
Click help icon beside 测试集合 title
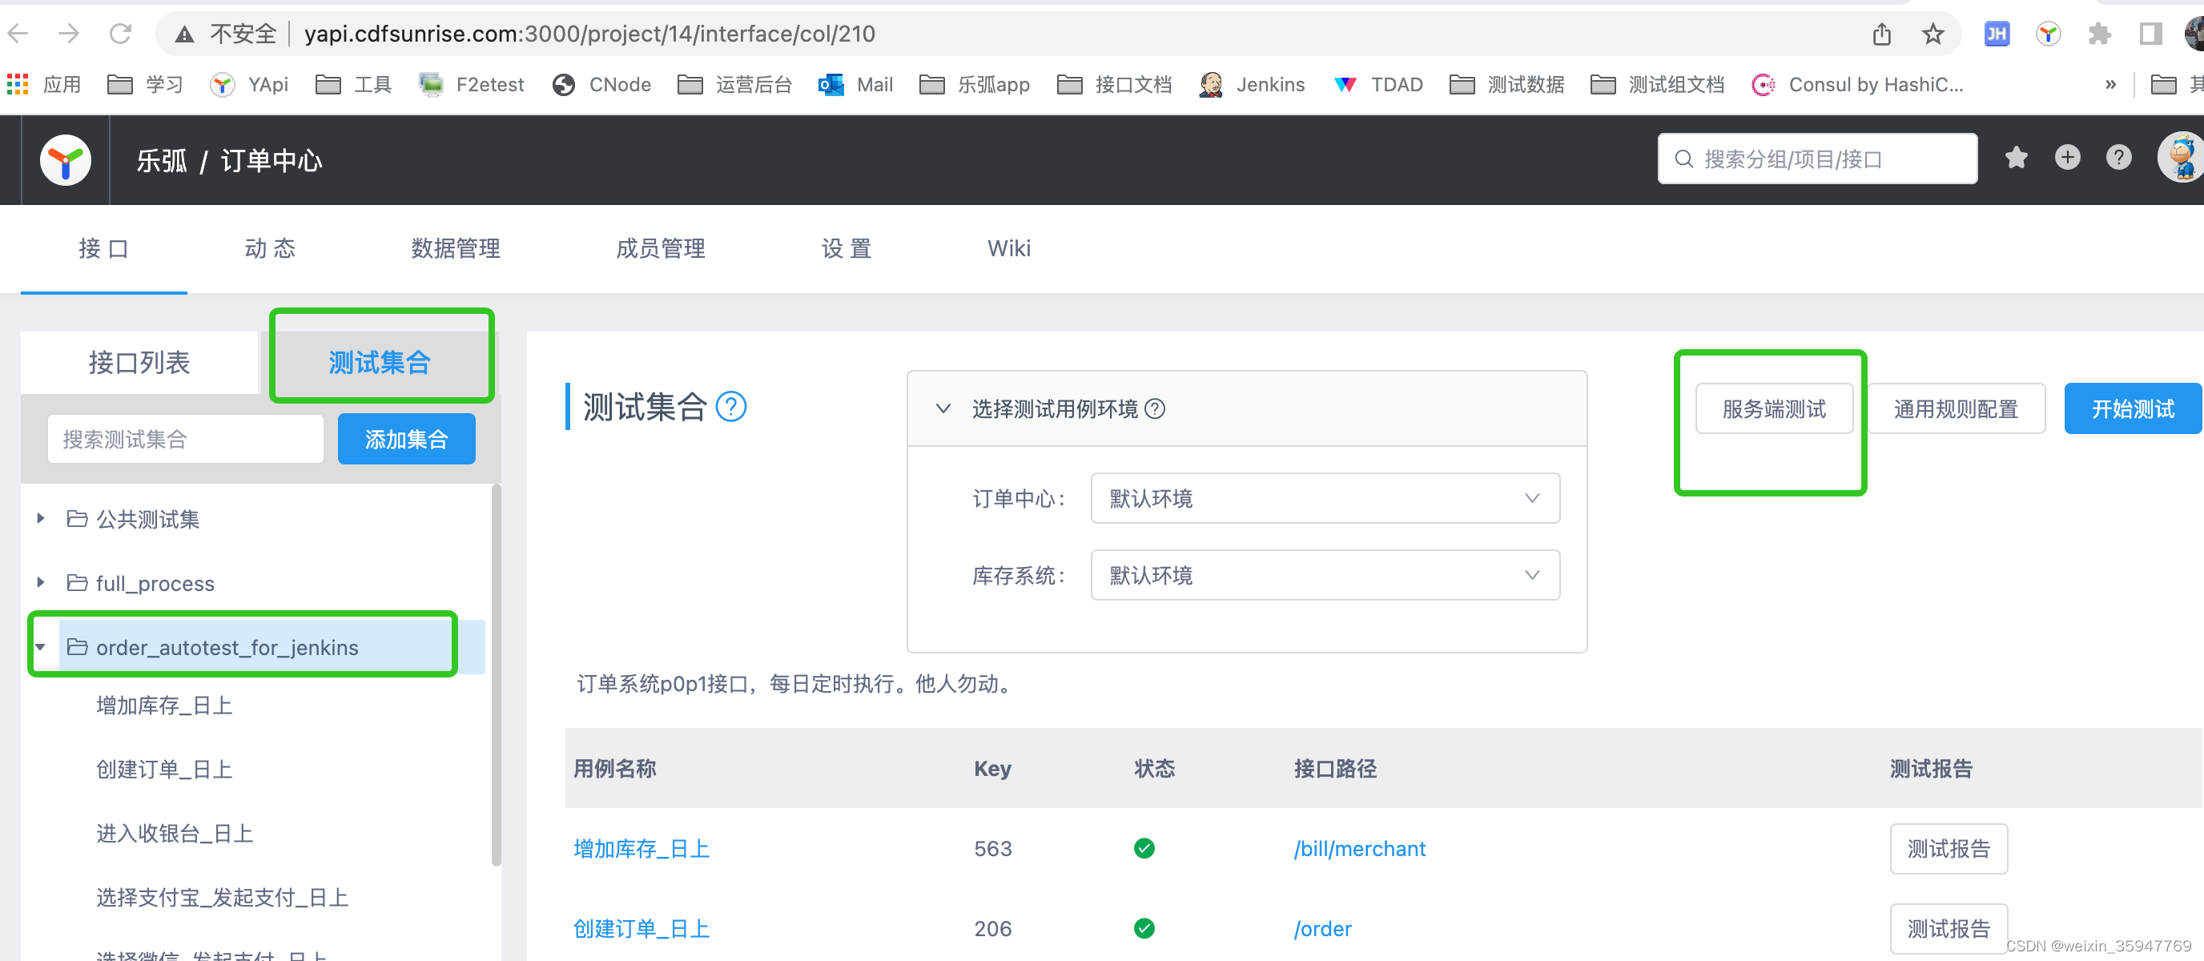[x=730, y=407]
